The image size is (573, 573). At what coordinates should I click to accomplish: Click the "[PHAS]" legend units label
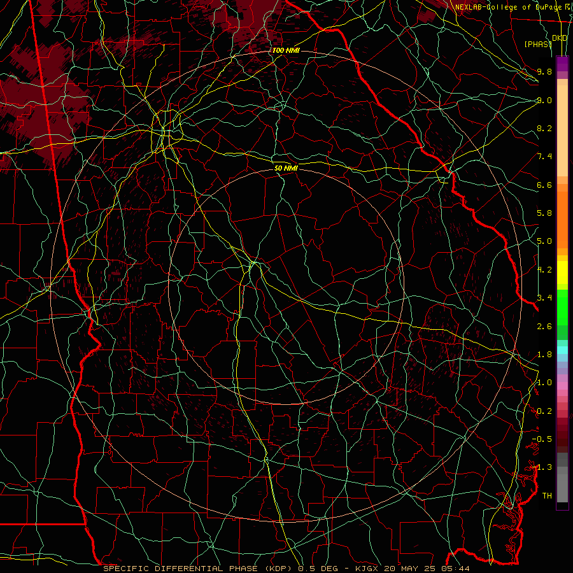538,44
